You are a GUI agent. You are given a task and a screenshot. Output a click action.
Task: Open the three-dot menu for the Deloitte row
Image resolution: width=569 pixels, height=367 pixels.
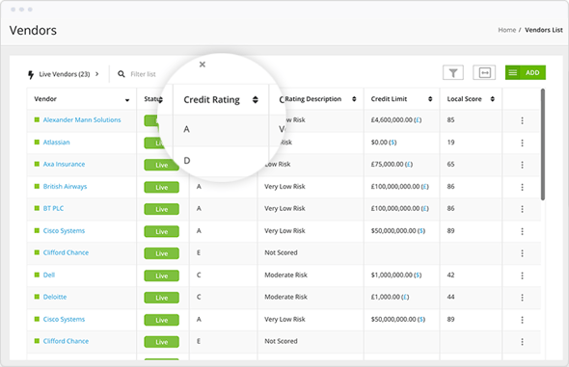pos(522,298)
